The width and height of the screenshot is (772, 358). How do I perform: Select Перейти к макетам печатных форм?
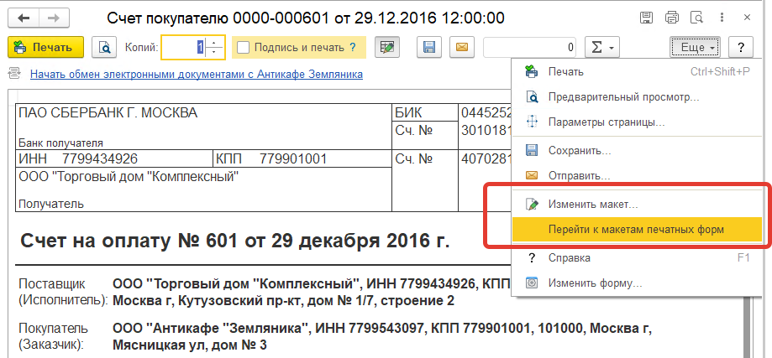pyautogui.click(x=637, y=230)
